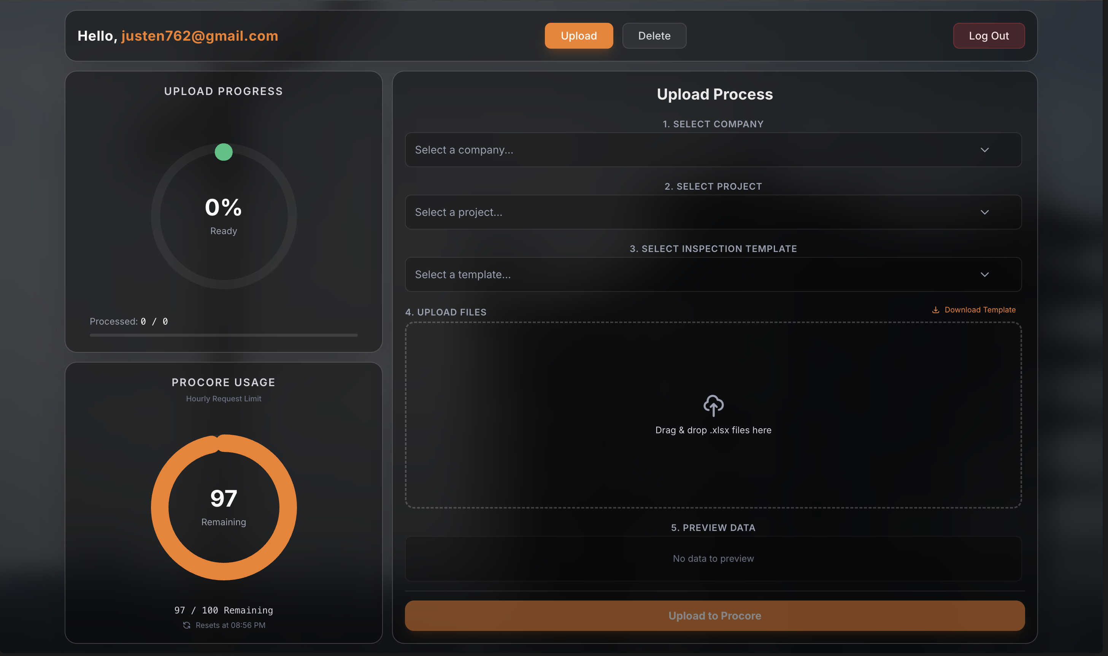Click the Processed: 0 / 0 text
The width and height of the screenshot is (1108, 656).
pyautogui.click(x=129, y=322)
